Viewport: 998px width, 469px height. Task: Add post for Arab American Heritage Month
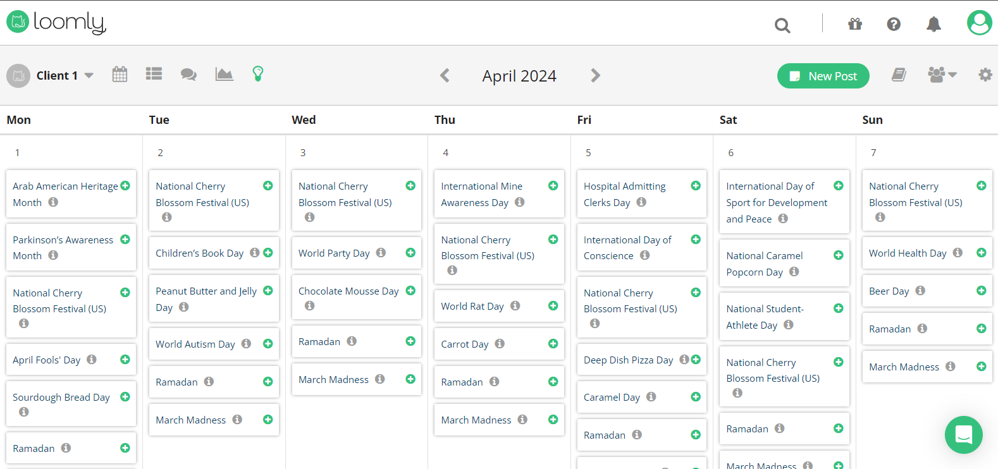pos(125,186)
